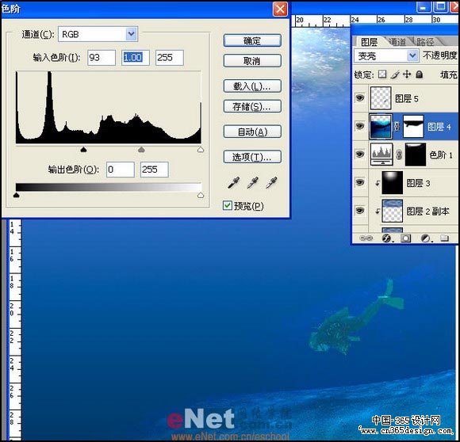Click the lock all padlock icon

(x=420, y=74)
